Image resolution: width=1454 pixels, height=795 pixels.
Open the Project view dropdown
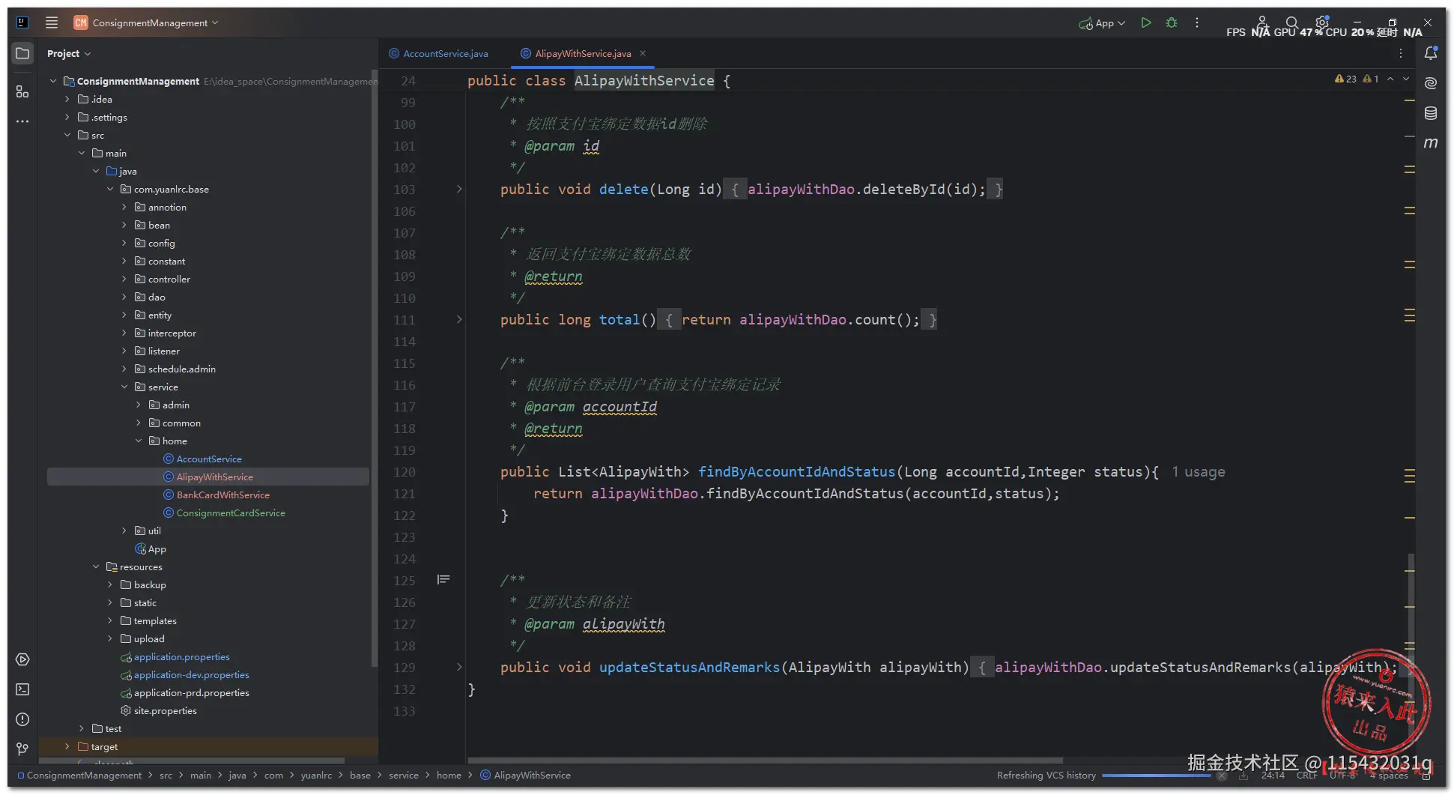(x=68, y=53)
